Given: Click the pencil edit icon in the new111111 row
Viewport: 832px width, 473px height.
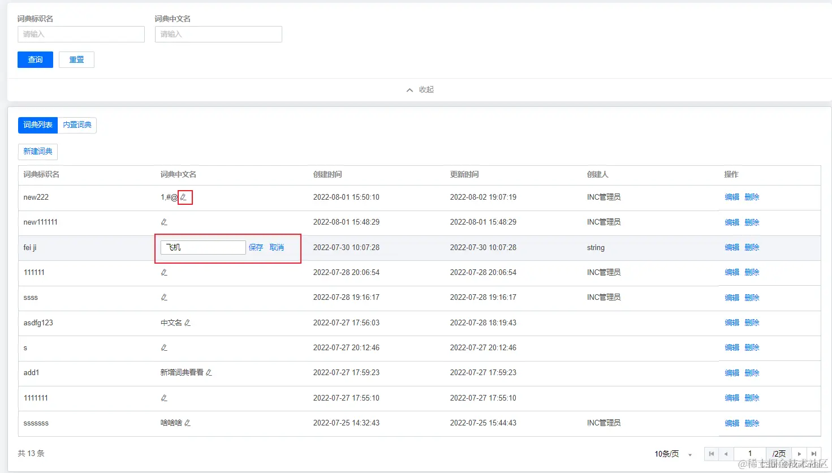Looking at the screenshot, I should tap(164, 222).
